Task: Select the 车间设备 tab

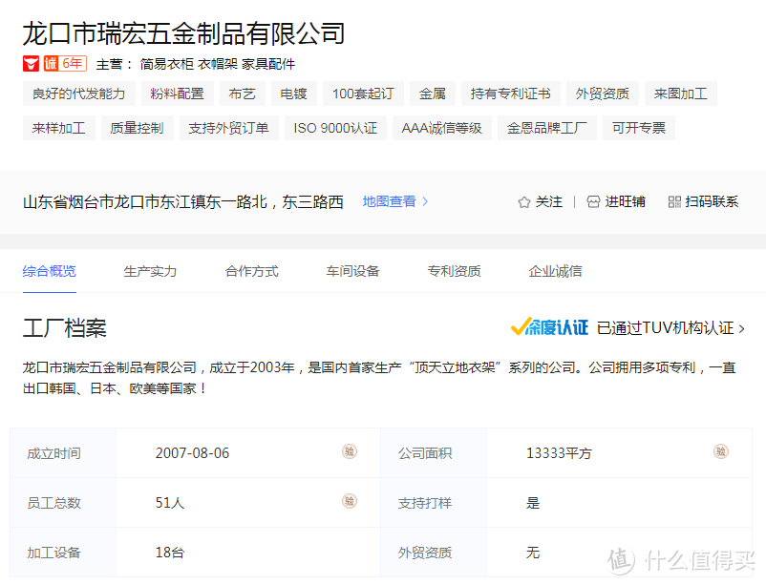Action: (352, 271)
